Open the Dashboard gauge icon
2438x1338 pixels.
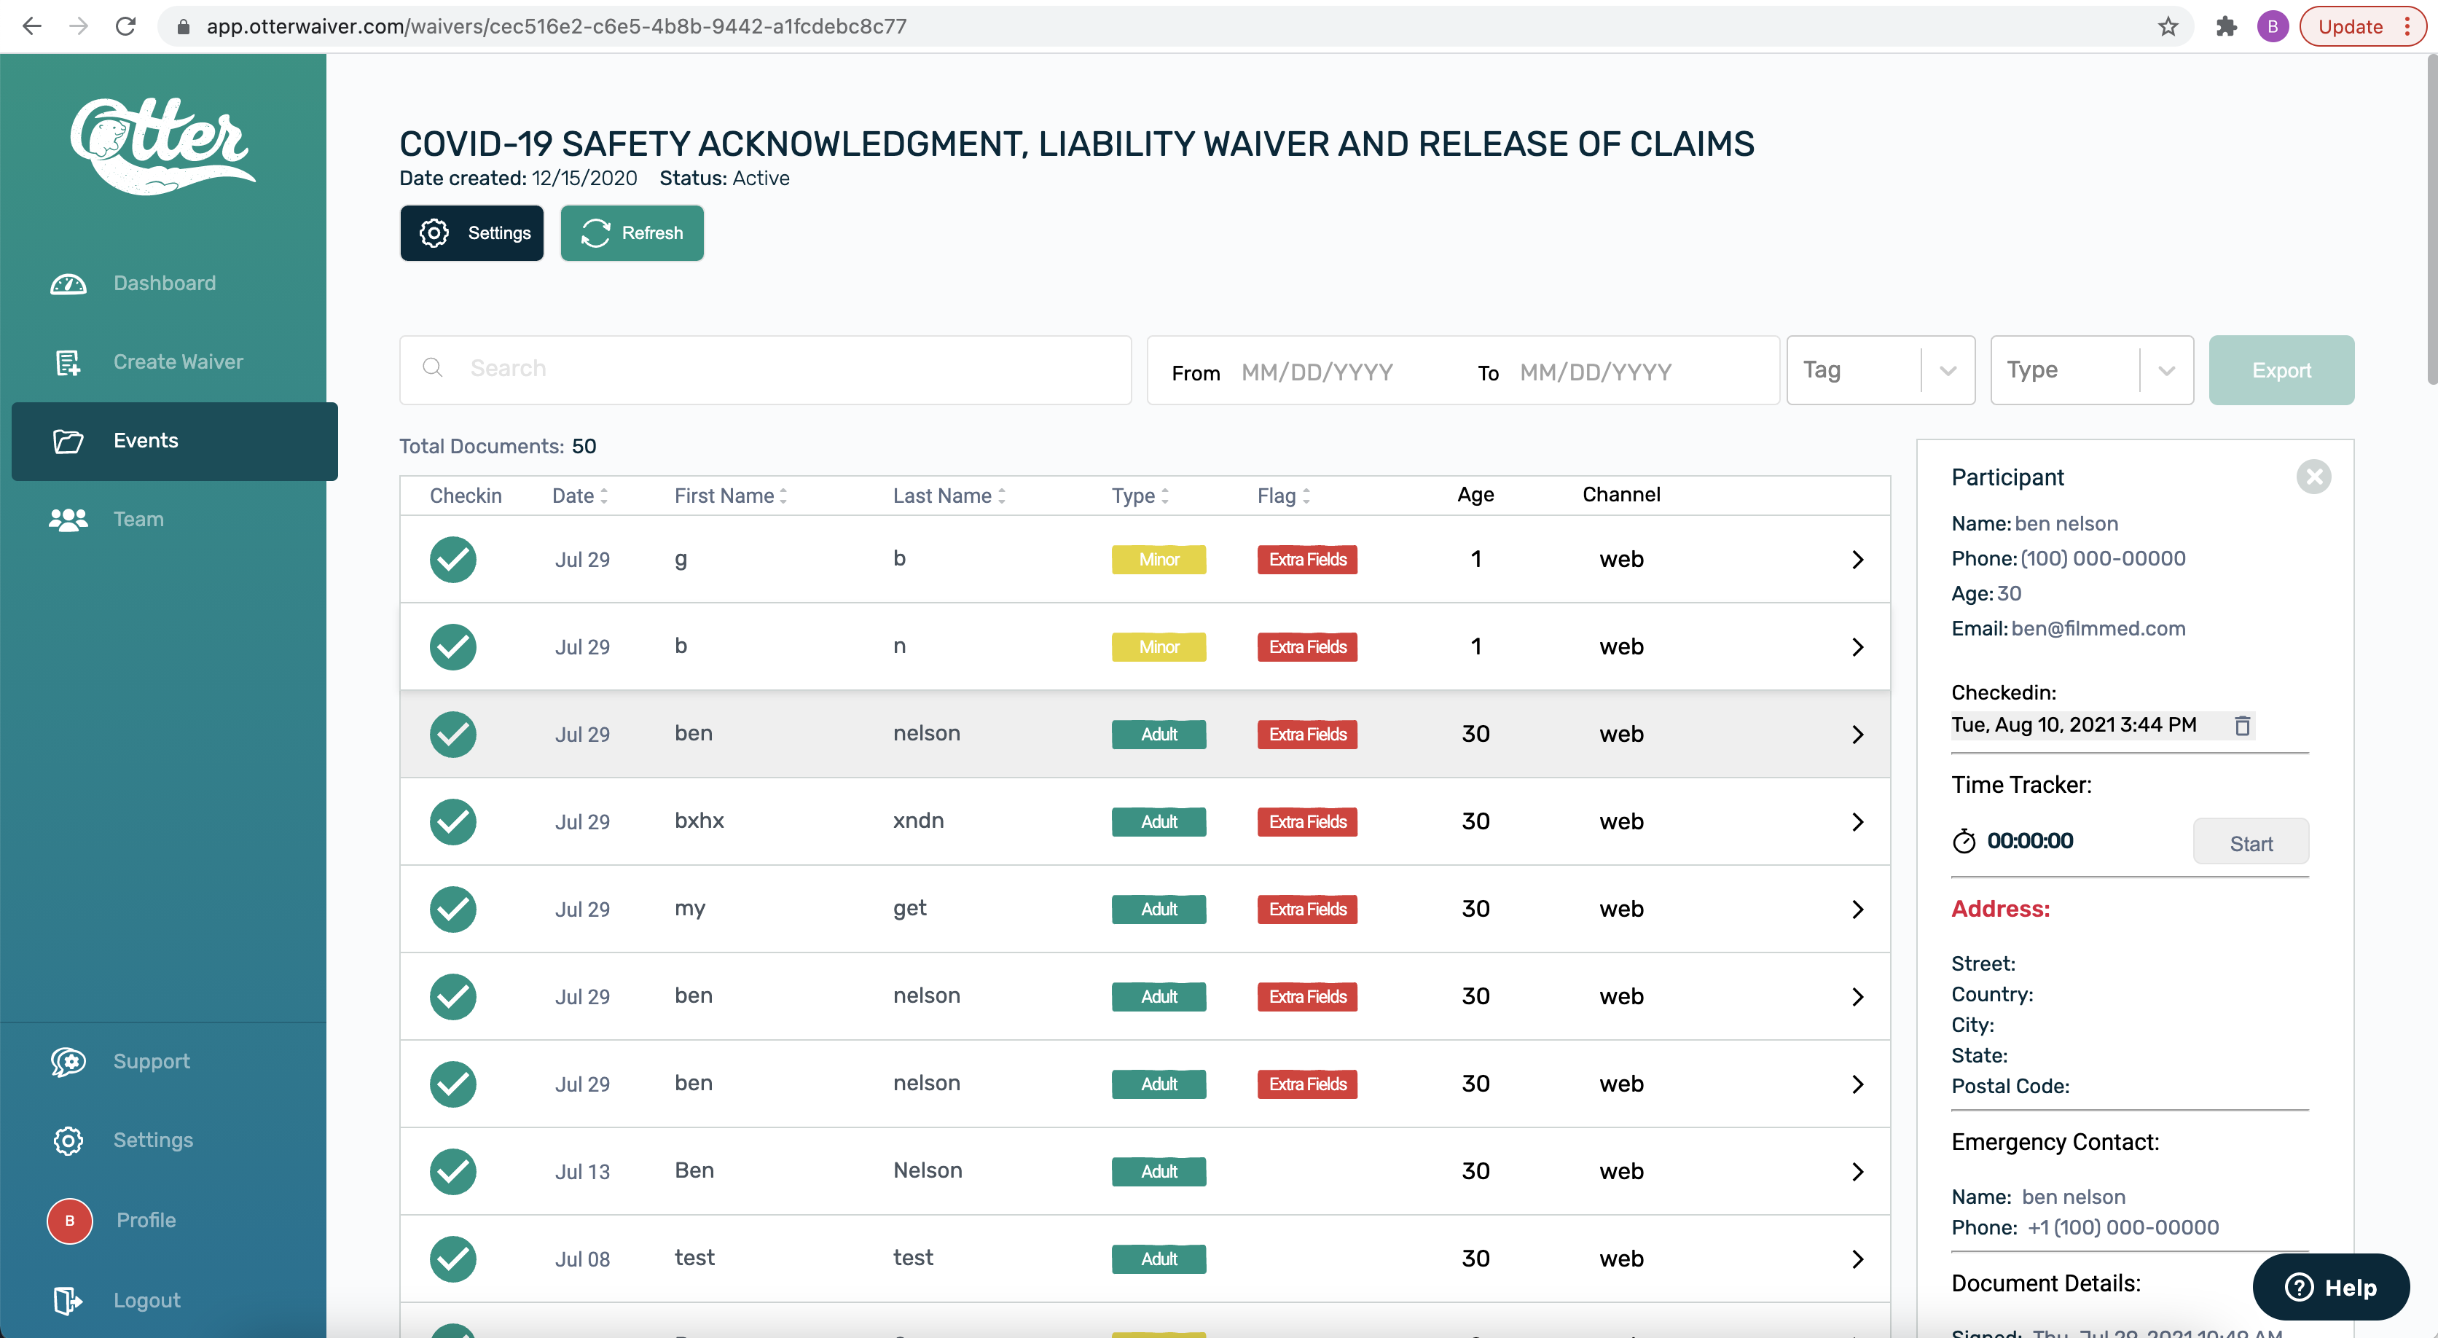(68, 283)
